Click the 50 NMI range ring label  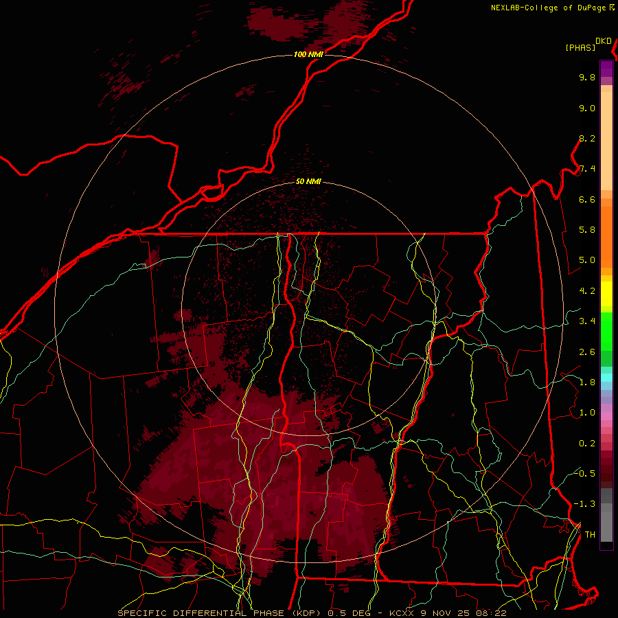pos(308,182)
